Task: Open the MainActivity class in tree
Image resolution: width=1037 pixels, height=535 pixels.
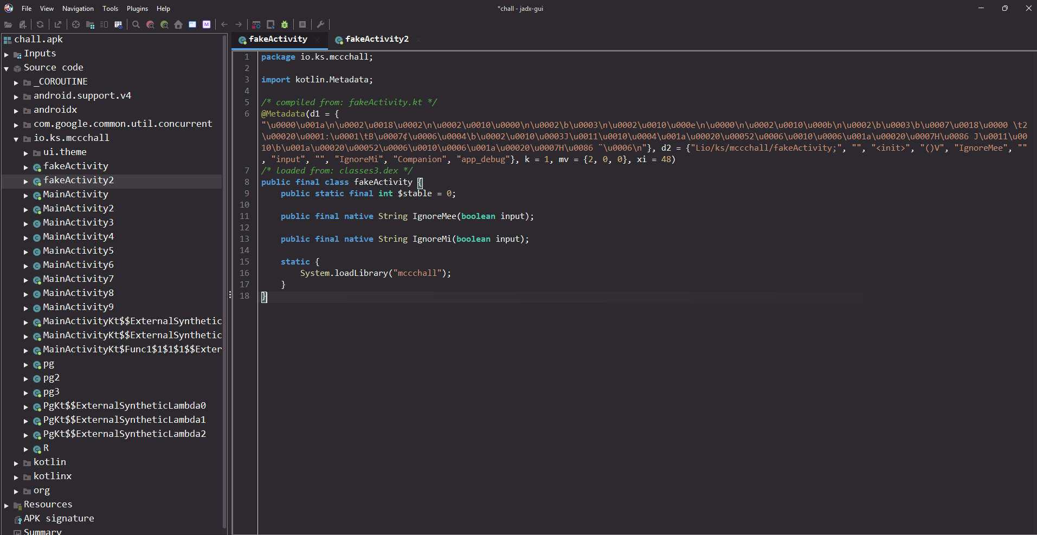Action: (x=75, y=194)
